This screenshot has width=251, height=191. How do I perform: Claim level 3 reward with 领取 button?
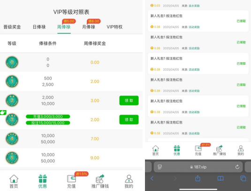(129, 120)
